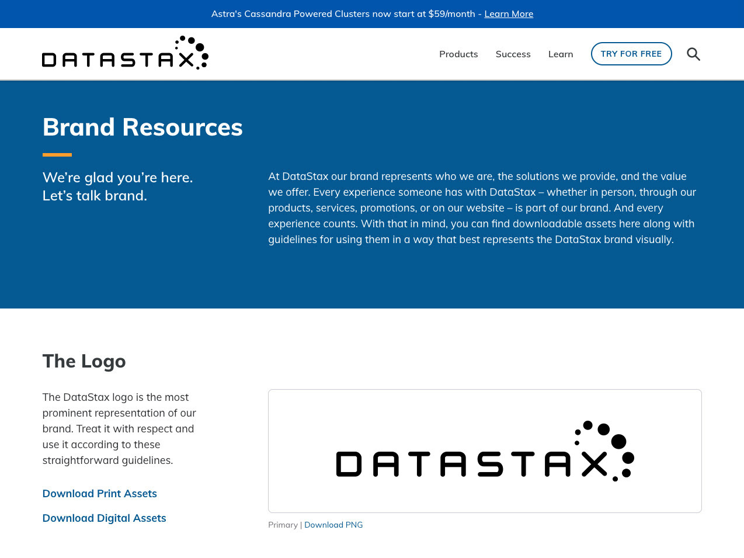
Task: Click the 'Primary' caption label
Action: (x=283, y=525)
